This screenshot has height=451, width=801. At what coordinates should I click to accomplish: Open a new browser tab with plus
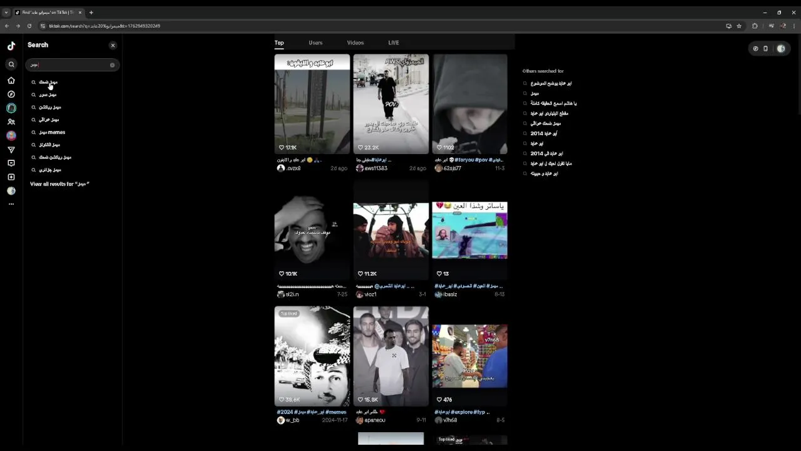pos(91,13)
